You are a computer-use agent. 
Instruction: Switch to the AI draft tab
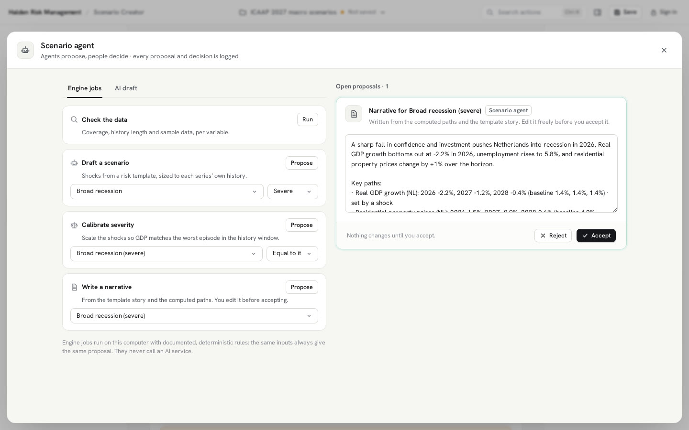pos(126,88)
